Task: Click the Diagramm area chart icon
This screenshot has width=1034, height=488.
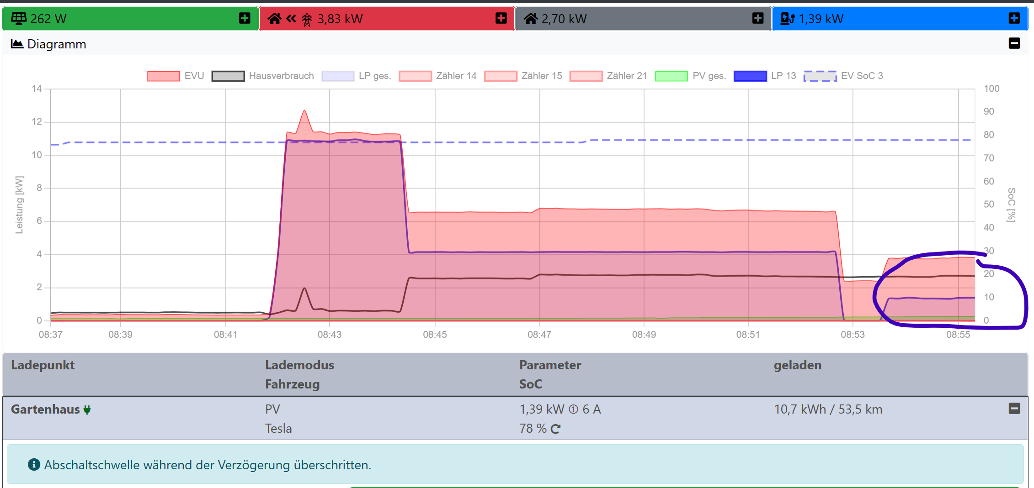Action: (x=17, y=44)
